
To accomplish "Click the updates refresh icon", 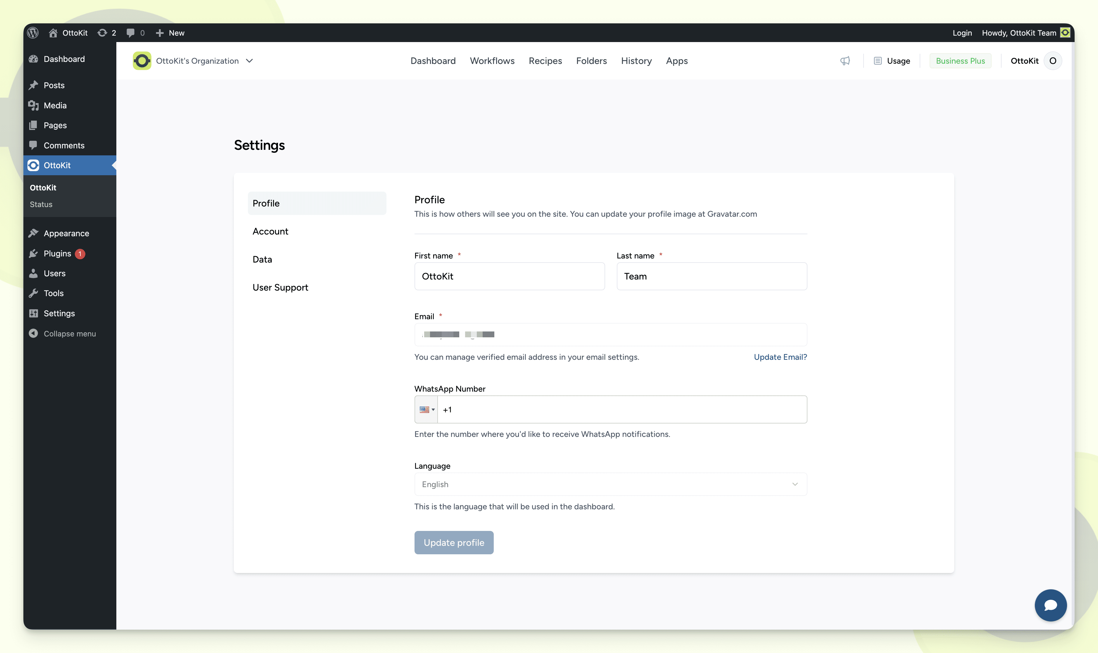I will click(102, 33).
